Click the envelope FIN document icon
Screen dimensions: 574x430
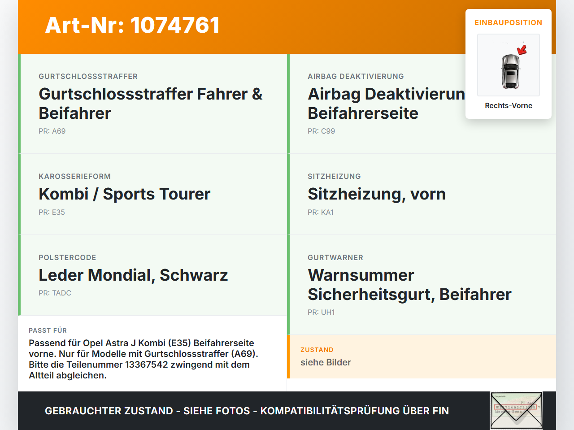pyautogui.click(x=516, y=411)
